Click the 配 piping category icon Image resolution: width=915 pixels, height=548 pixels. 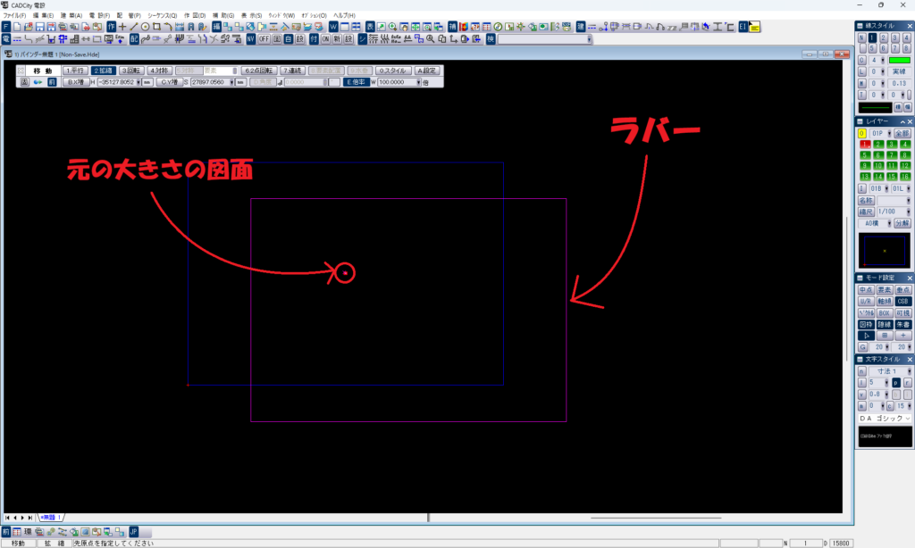(x=134, y=39)
